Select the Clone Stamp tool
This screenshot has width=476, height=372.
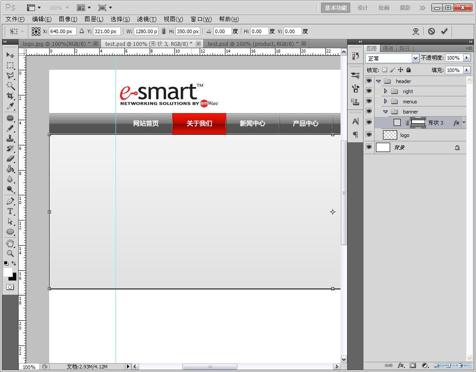(x=10, y=138)
